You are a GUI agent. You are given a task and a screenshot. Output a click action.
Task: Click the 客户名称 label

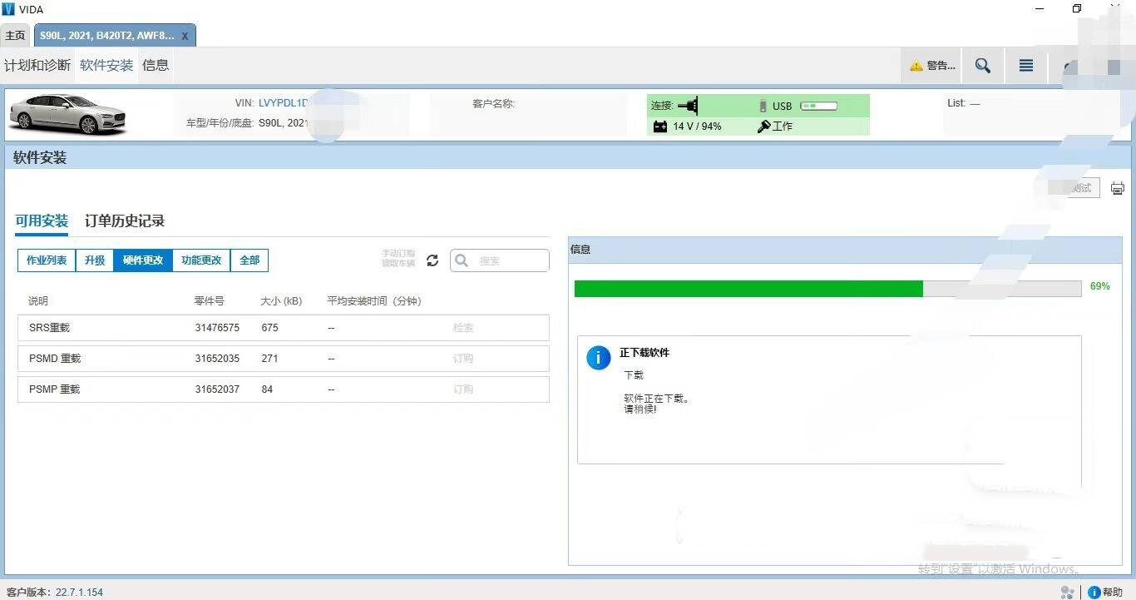pos(493,104)
